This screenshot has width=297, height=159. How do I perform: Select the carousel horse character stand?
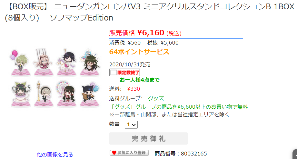click(66, 63)
